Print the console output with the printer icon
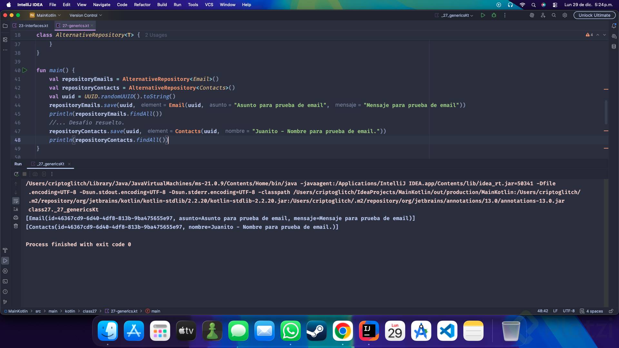 coord(16,217)
